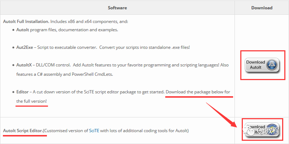Open the blue SciTE link

93,130
